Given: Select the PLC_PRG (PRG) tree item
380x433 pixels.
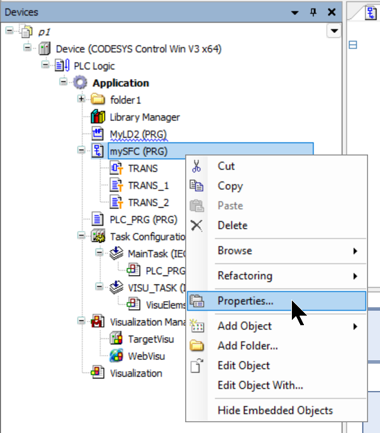Looking at the screenshot, I should (x=143, y=220).
